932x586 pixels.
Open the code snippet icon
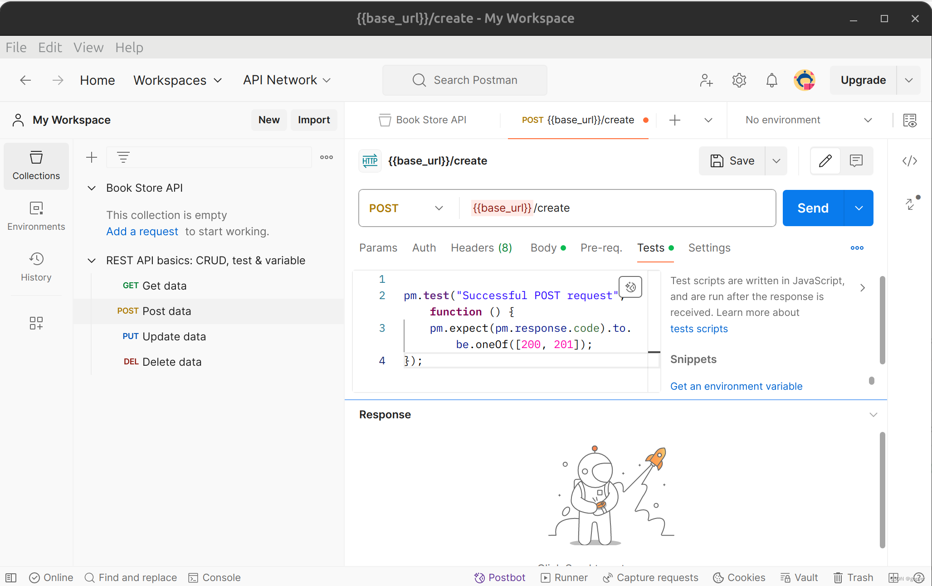[x=910, y=161]
